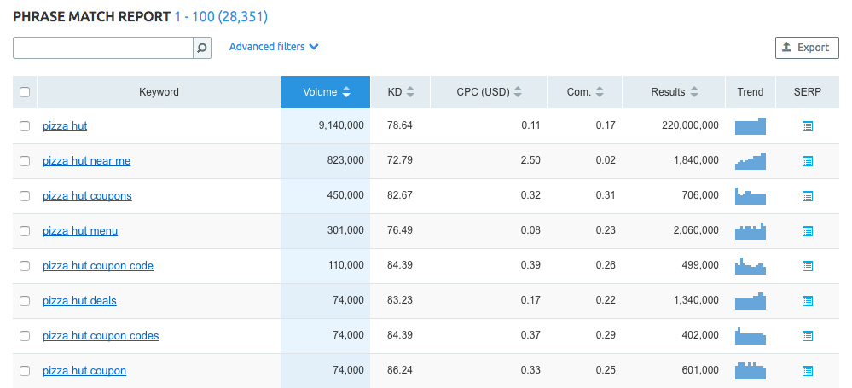Sort by the KD column

pyautogui.click(x=401, y=92)
